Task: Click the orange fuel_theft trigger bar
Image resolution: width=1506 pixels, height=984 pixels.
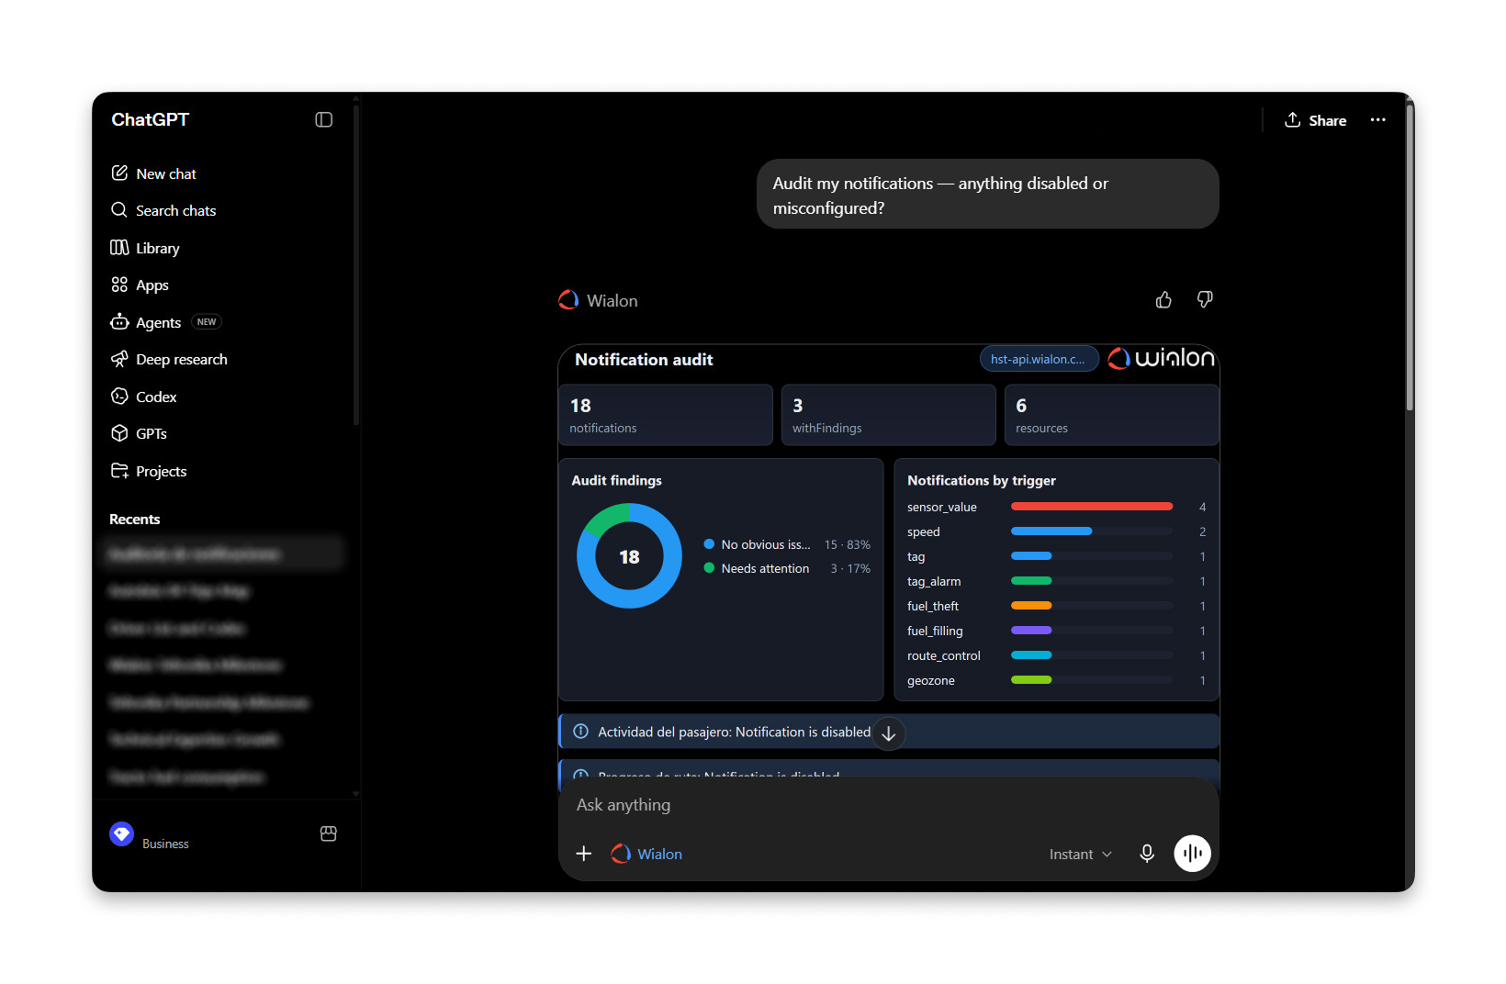Action: point(1031,606)
